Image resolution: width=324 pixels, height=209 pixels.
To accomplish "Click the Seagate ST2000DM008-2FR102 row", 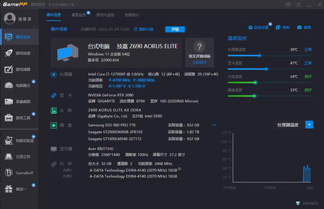I will 144,132.
